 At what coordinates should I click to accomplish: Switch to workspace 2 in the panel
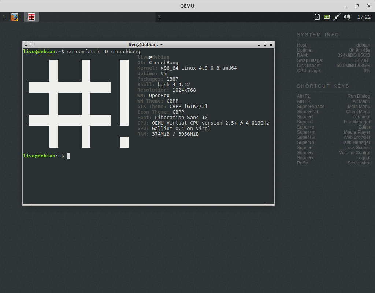(160, 17)
